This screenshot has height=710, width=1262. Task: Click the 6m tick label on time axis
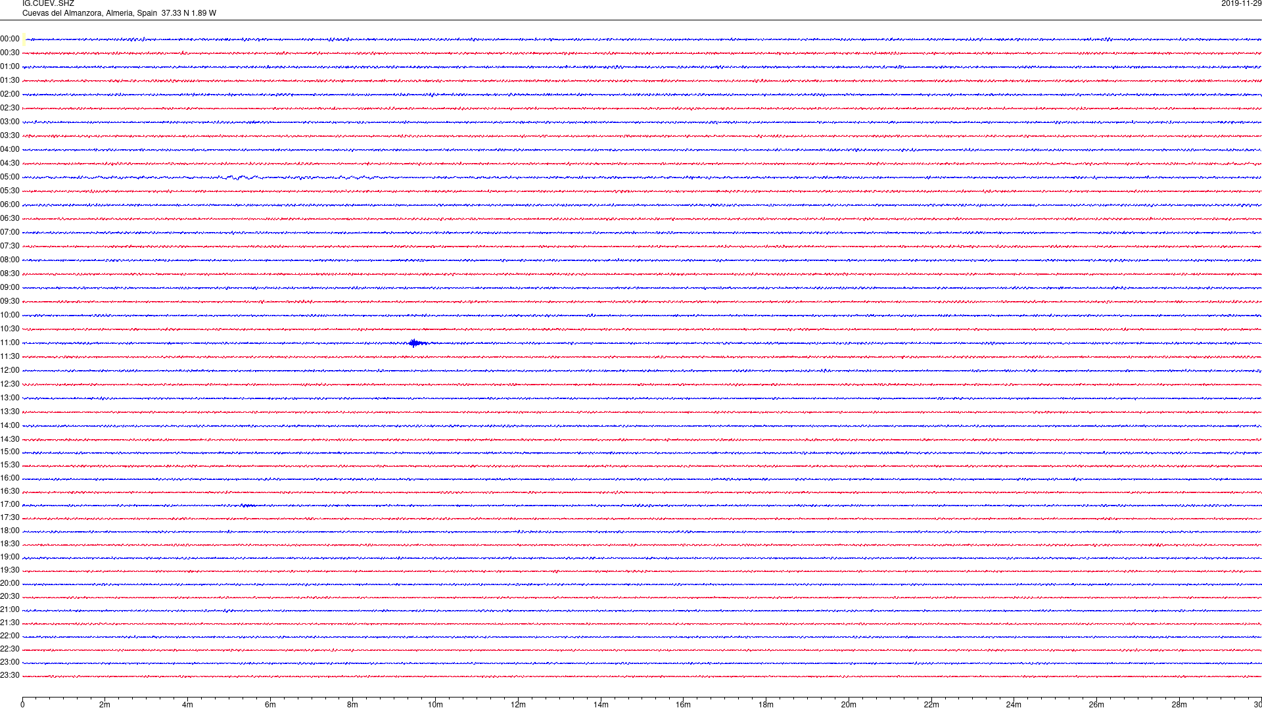pyautogui.click(x=270, y=705)
